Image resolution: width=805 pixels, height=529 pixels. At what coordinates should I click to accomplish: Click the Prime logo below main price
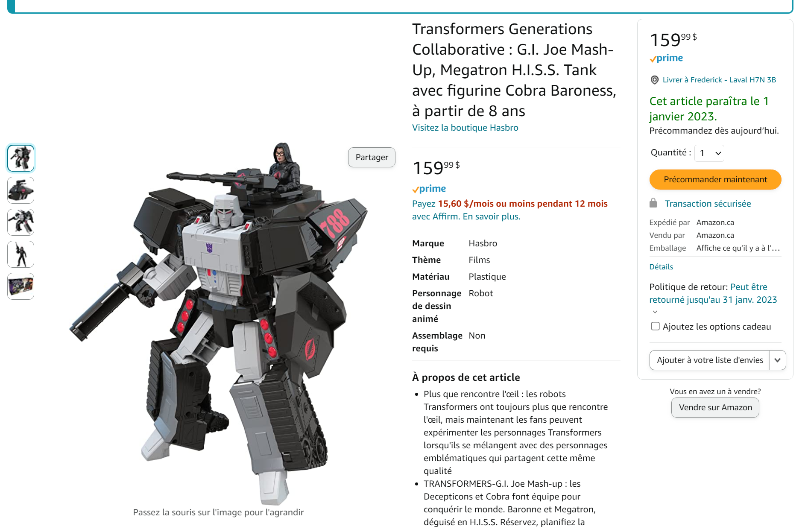point(429,189)
